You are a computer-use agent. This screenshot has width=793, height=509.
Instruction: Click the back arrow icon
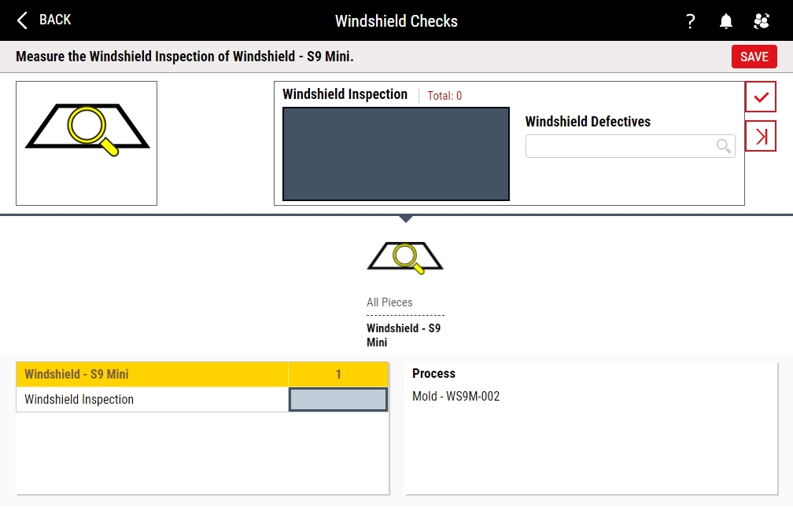pos(22,20)
